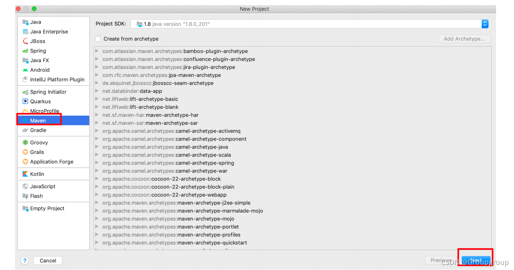The width and height of the screenshot is (514, 270).
Task: Select camel-archetype-java row
Action: (x=292, y=147)
